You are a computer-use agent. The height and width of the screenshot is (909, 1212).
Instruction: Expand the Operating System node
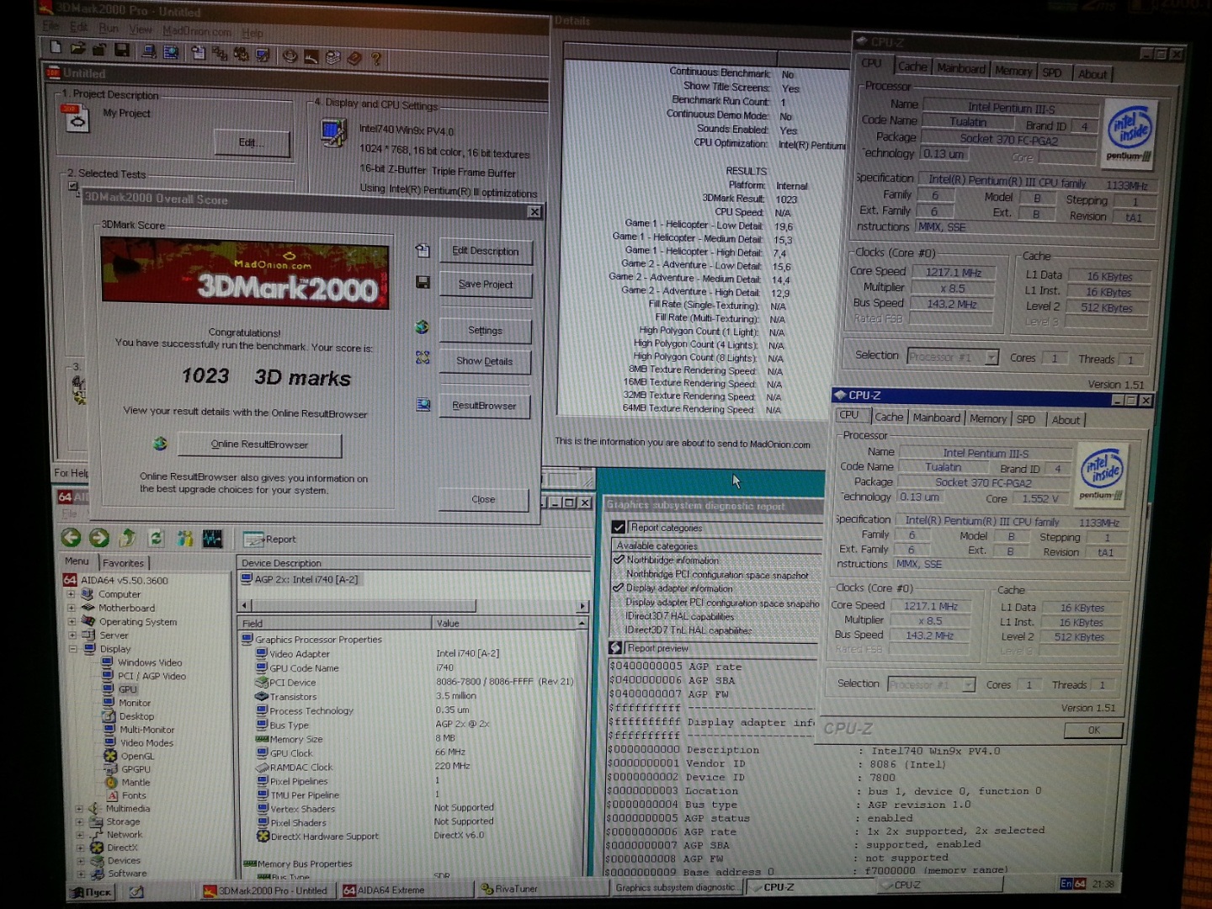point(72,622)
